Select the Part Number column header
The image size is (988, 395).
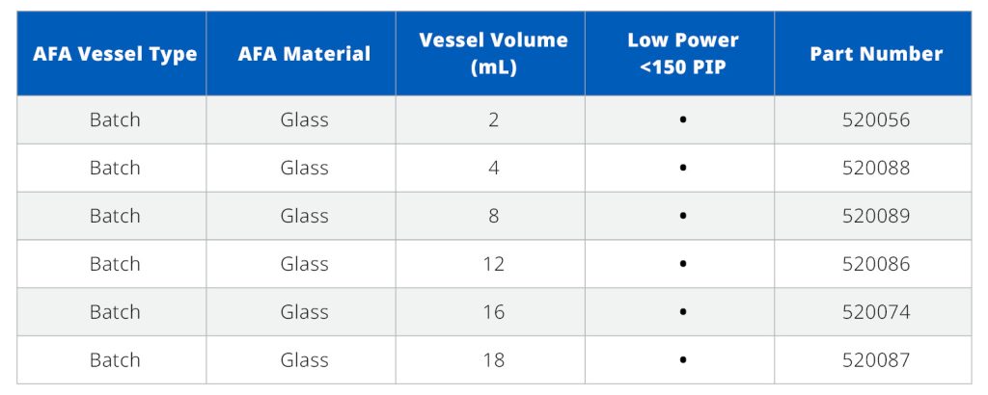click(x=876, y=53)
